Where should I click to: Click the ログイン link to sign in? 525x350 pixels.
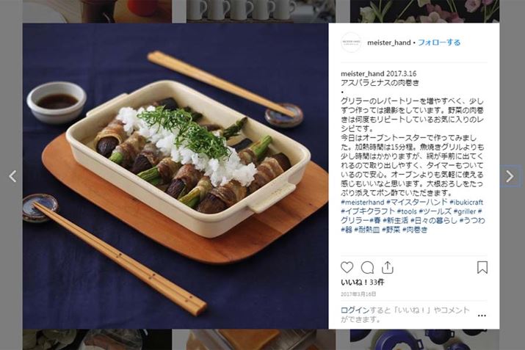click(355, 310)
